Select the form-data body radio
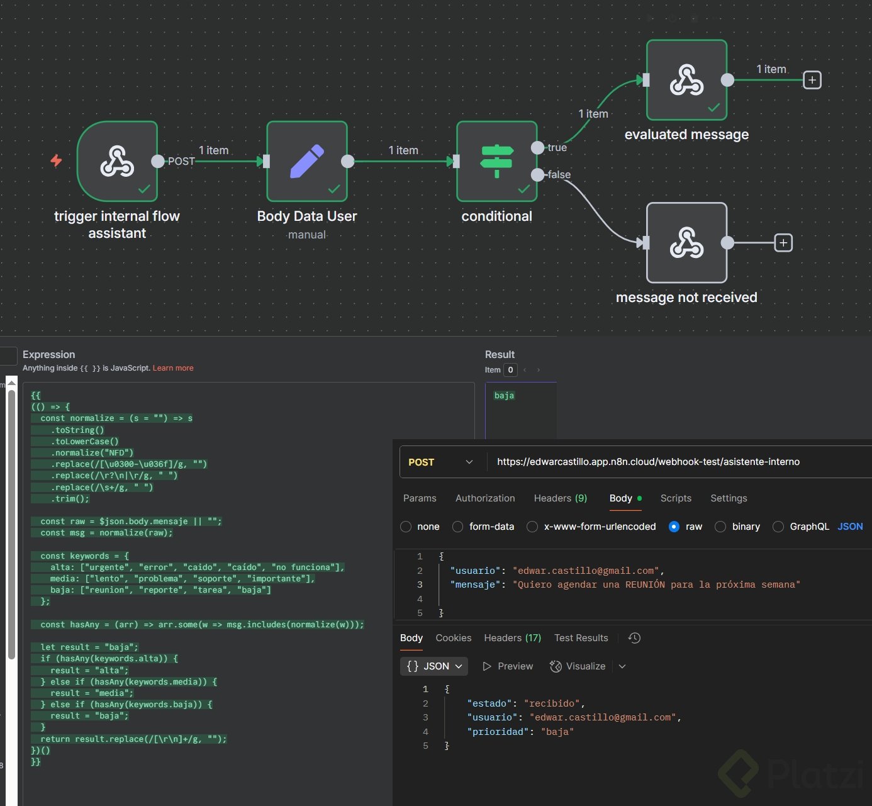Screen dimensions: 872x806 coord(458,527)
